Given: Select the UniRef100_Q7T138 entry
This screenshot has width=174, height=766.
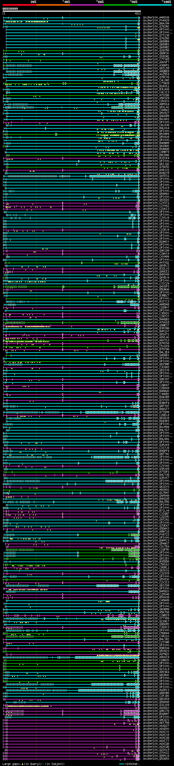Looking at the screenshot, I should pyautogui.click(x=156, y=35).
